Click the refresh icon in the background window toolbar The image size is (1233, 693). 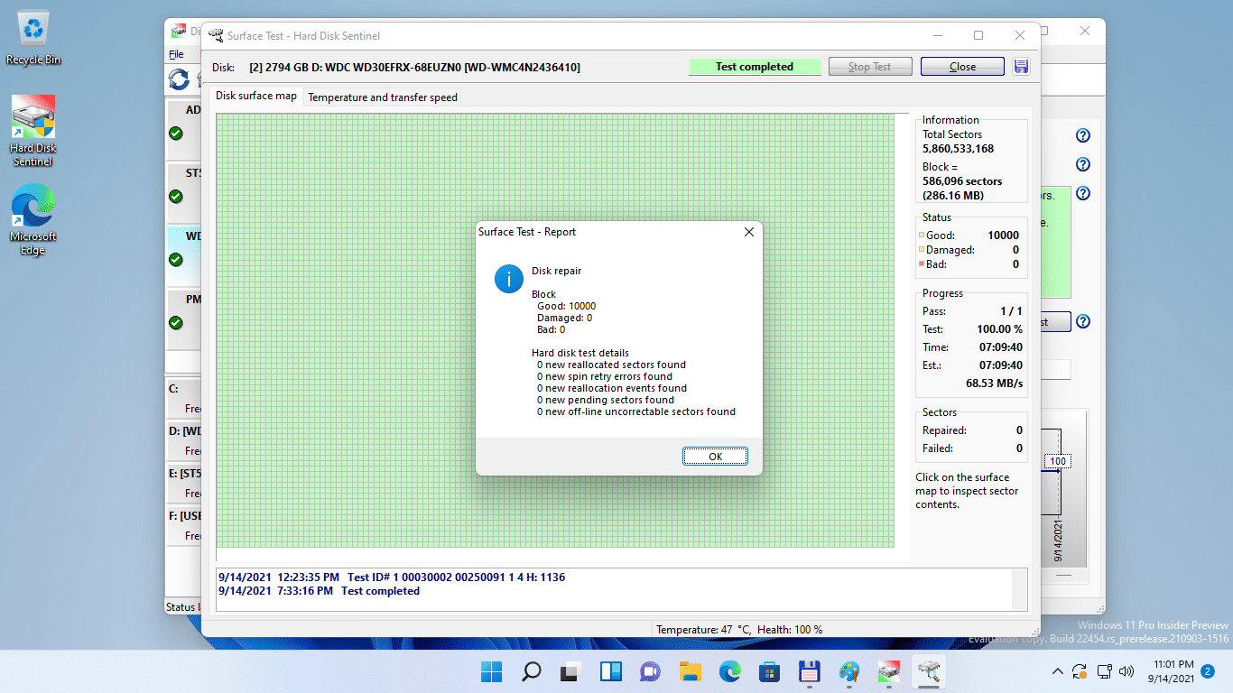tap(179, 79)
